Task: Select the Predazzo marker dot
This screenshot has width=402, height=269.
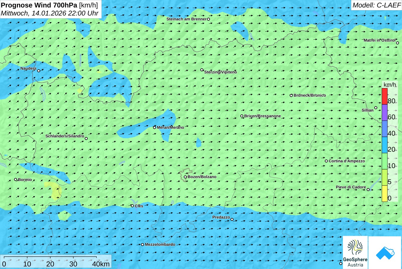Action: tap(232, 219)
